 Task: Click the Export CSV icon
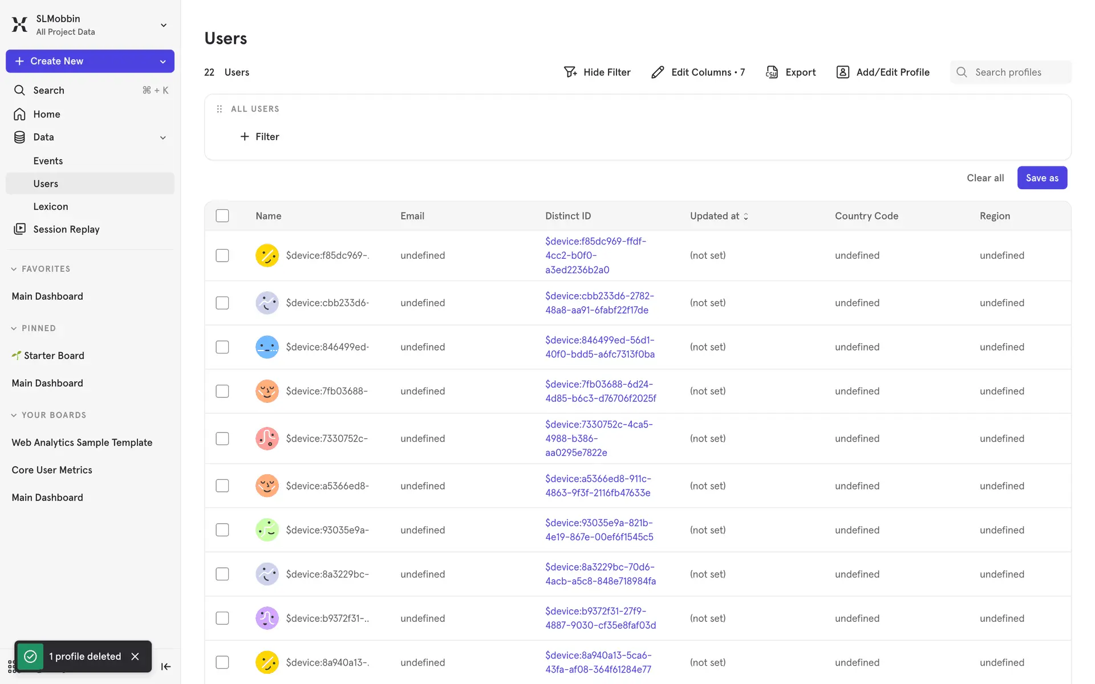click(x=772, y=72)
